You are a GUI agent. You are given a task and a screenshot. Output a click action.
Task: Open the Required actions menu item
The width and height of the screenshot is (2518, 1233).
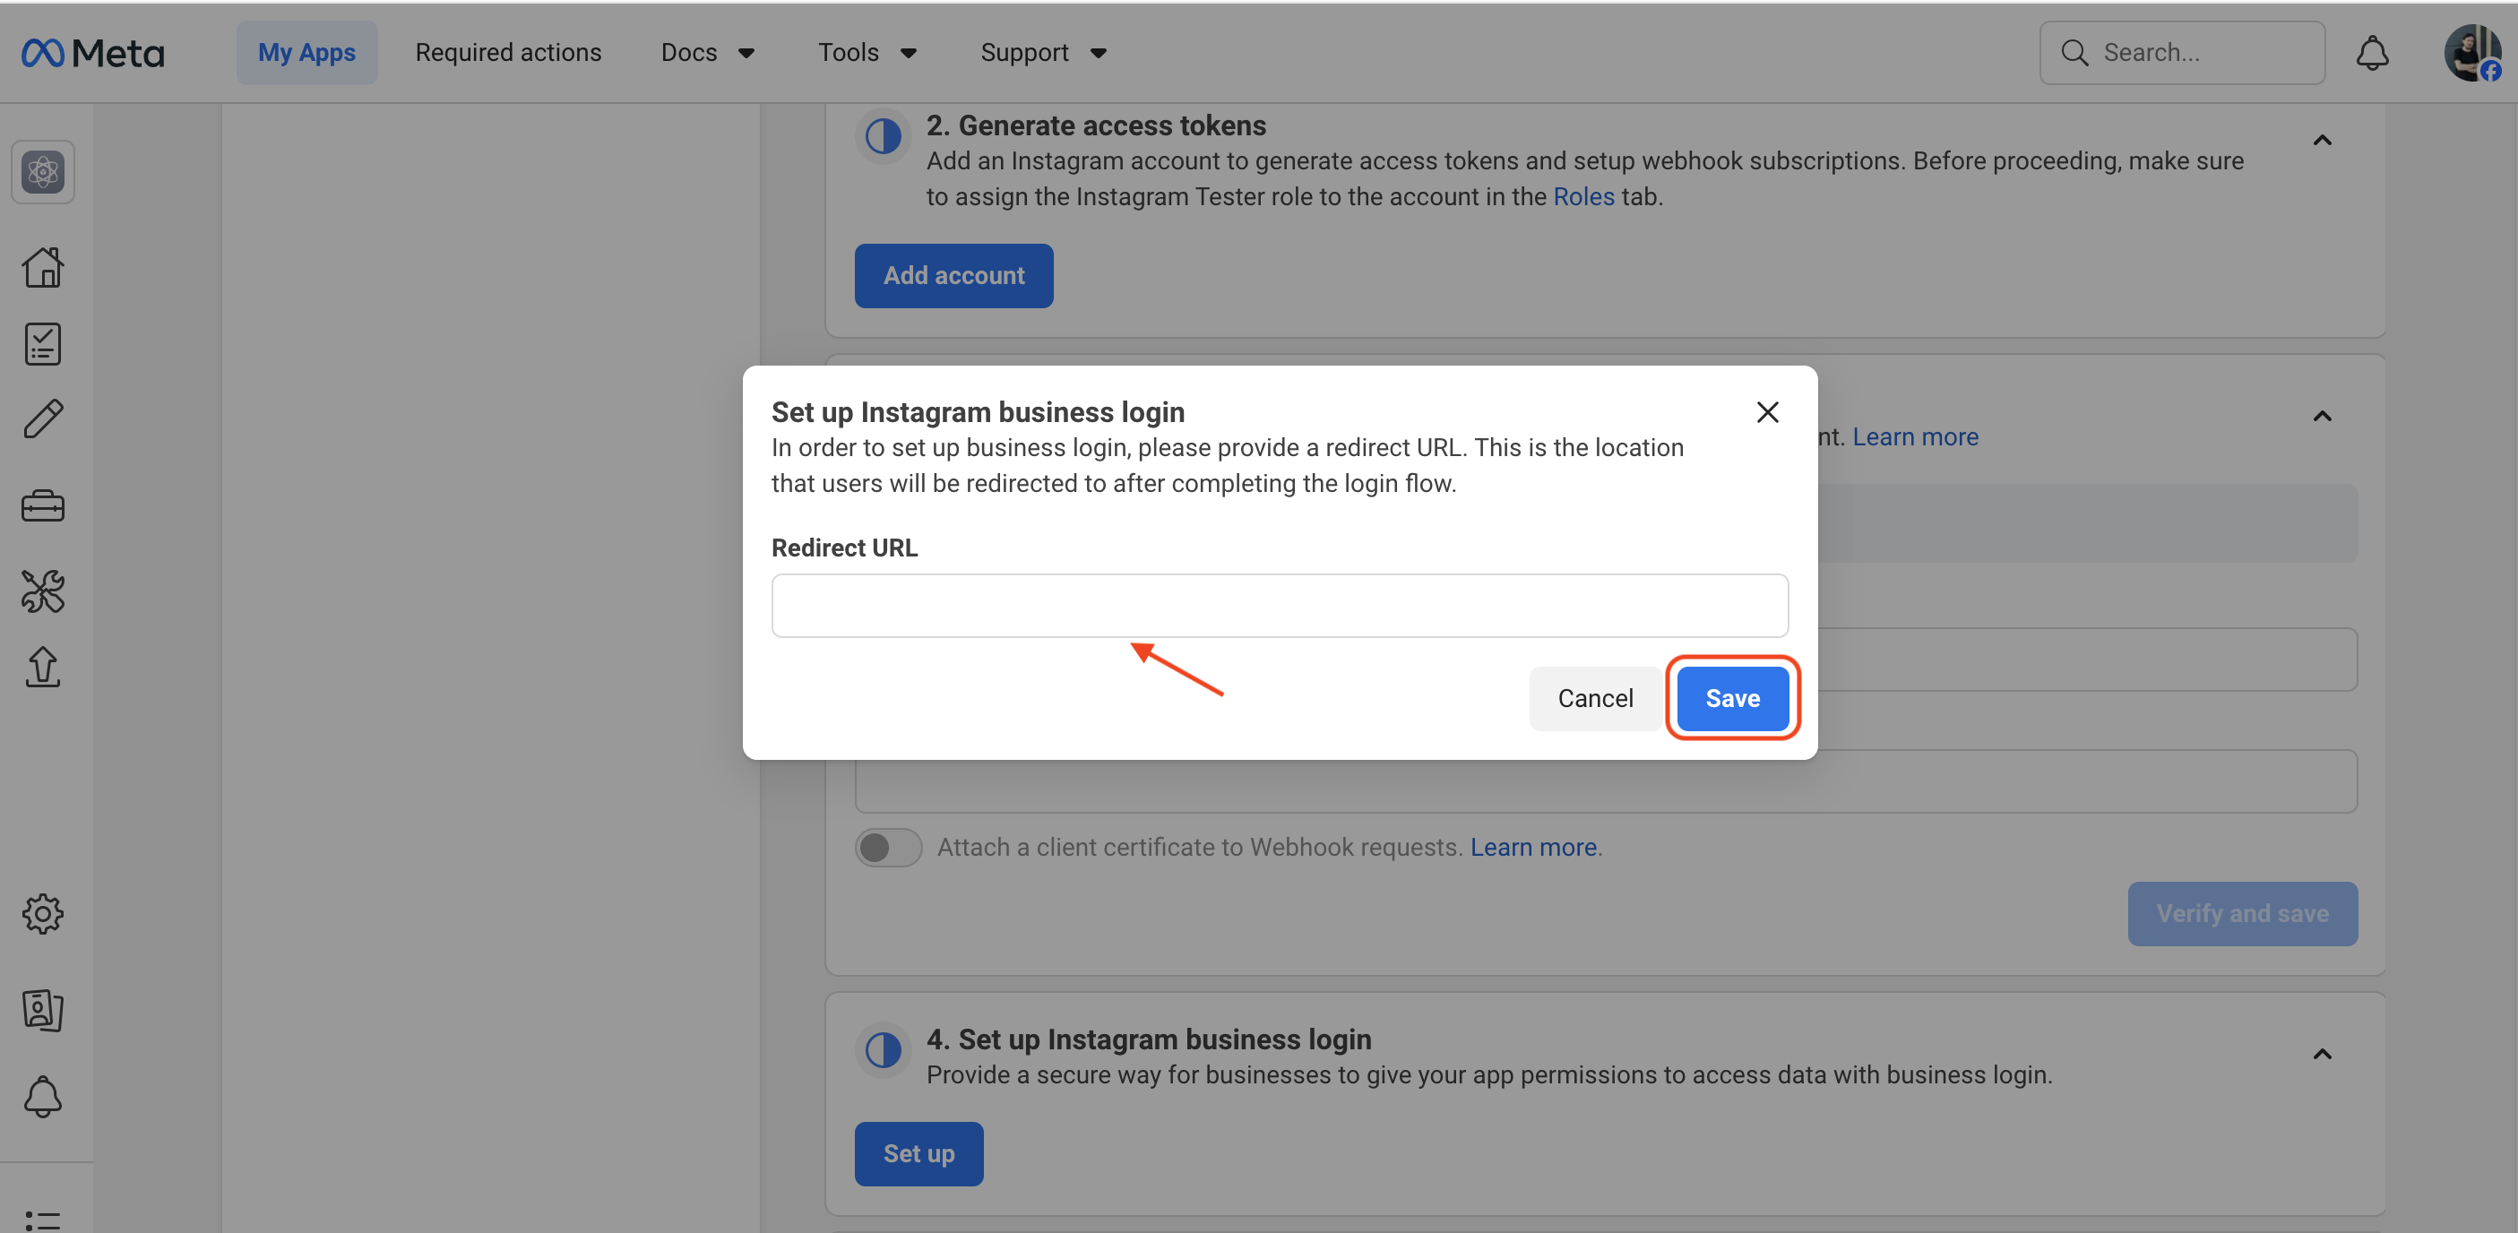click(508, 53)
